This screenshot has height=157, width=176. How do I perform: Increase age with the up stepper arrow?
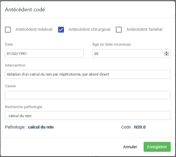pyautogui.click(x=166, y=52)
